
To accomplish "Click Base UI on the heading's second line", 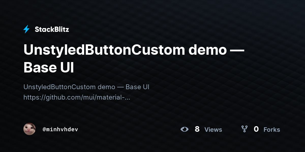I will pyautogui.click(x=49, y=68).
